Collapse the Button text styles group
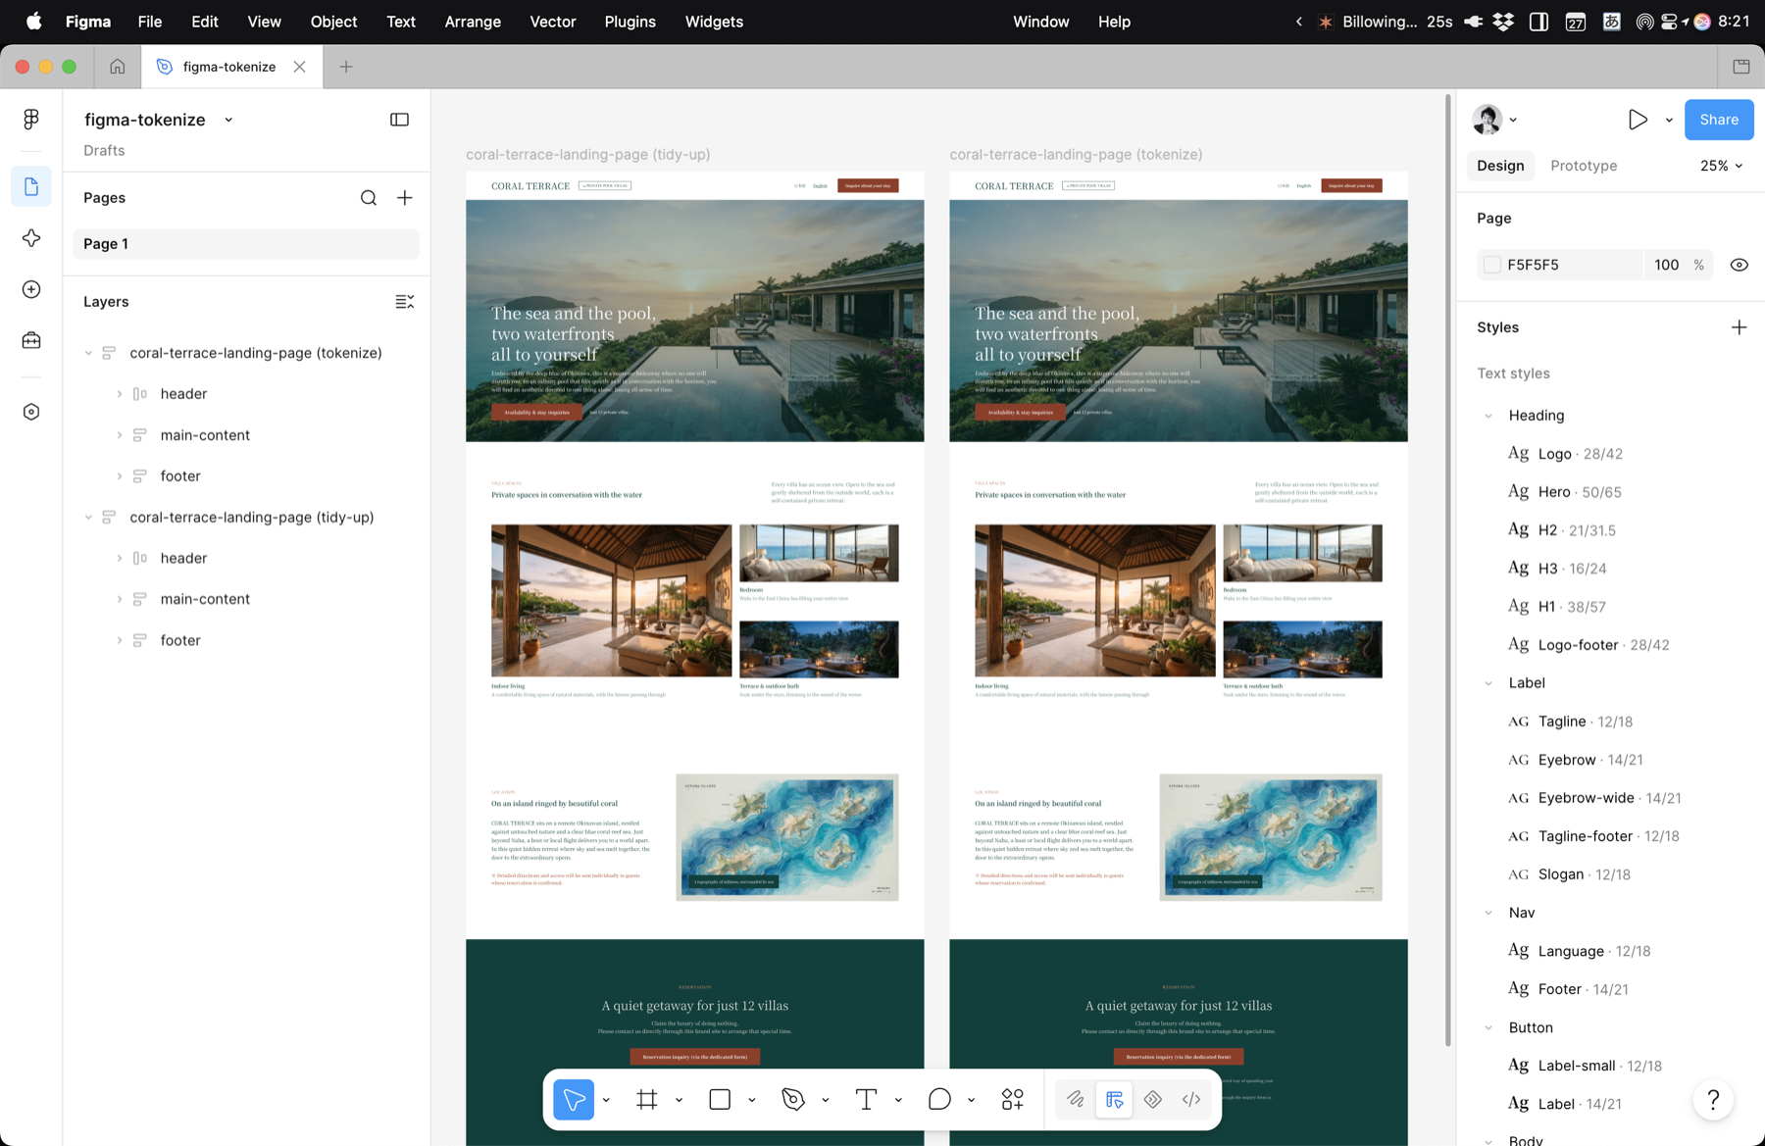The width and height of the screenshot is (1765, 1146). coord(1488,1027)
